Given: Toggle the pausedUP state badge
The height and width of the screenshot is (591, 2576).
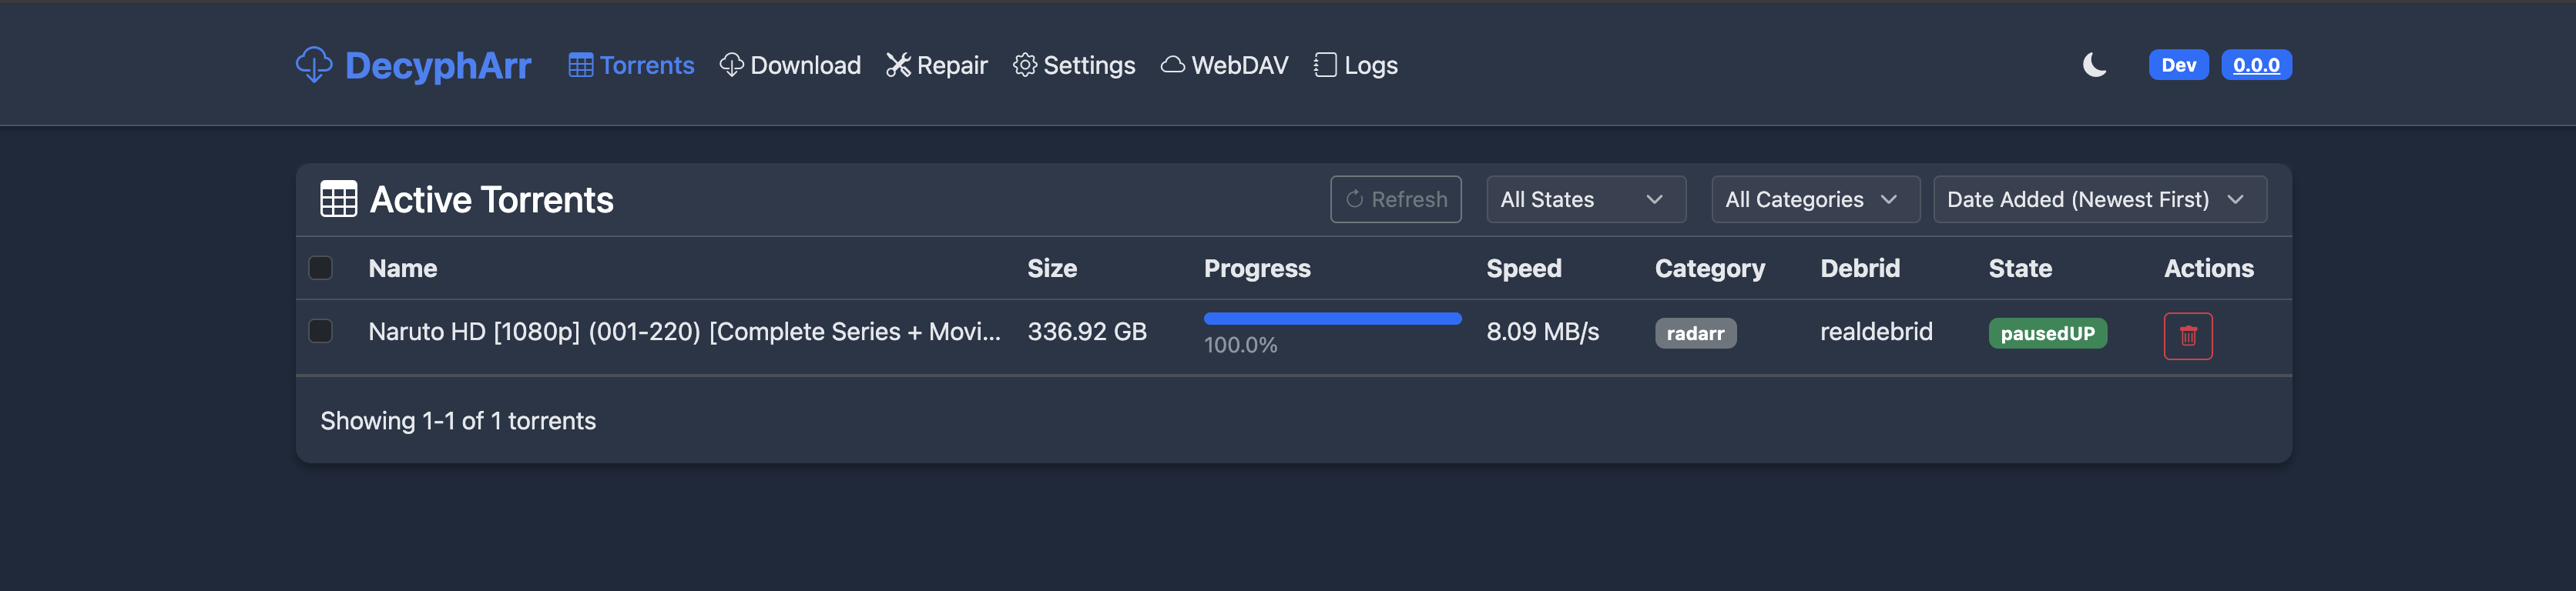Looking at the screenshot, I should (x=2047, y=333).
